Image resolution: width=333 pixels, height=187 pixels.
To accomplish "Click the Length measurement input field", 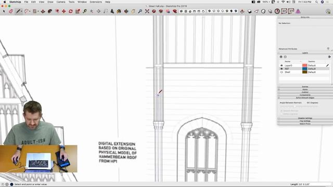I will point(315,184).
